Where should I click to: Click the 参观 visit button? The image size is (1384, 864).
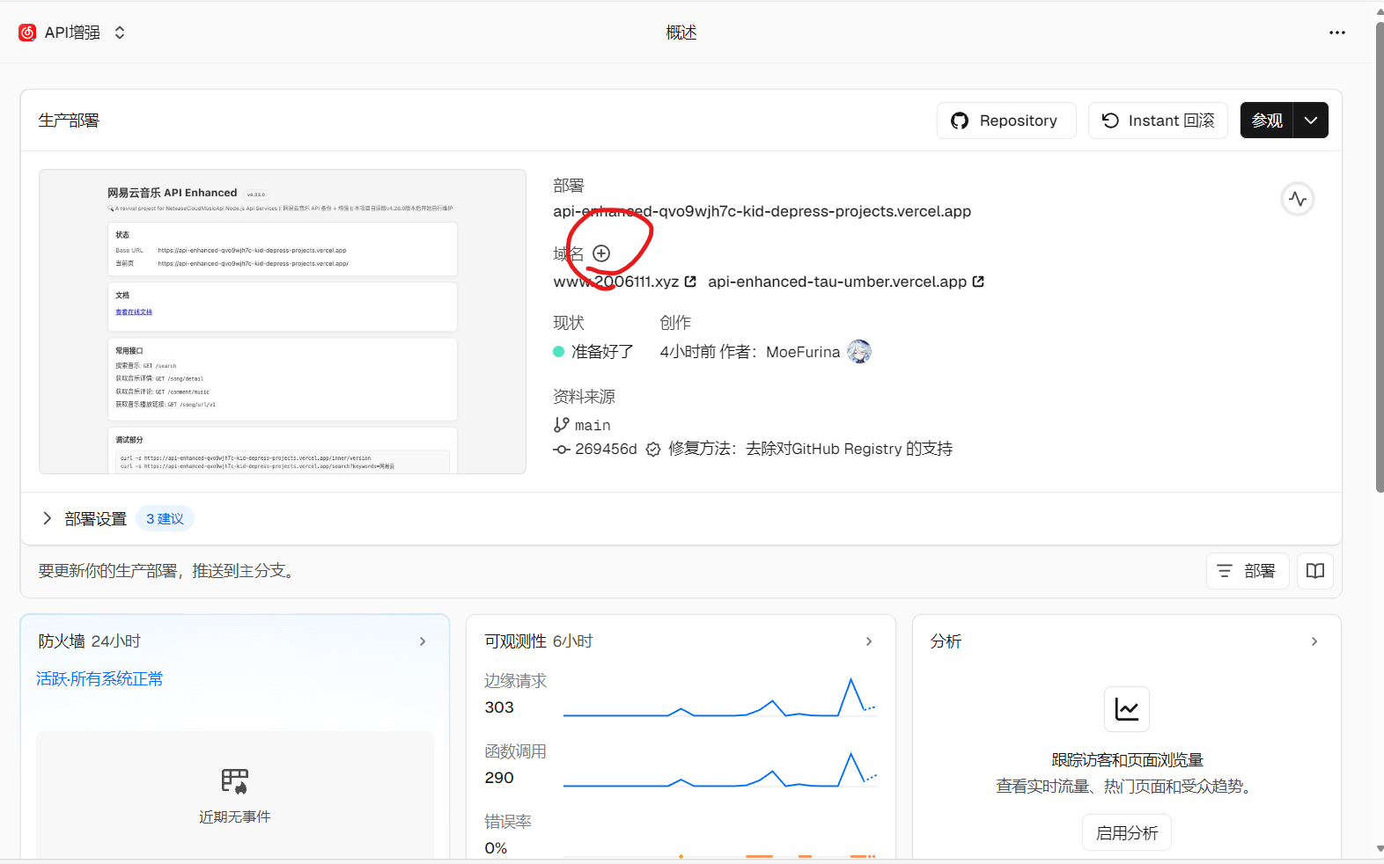click(1267, 121)
